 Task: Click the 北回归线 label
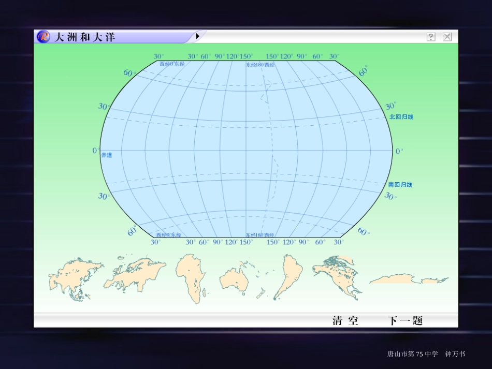click(x=401, y=116)
